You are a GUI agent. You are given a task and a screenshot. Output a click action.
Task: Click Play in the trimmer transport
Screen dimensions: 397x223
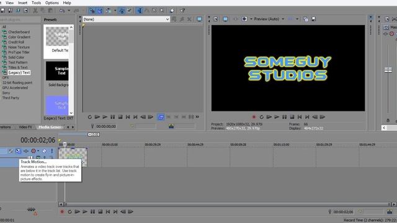pos(105,117)
